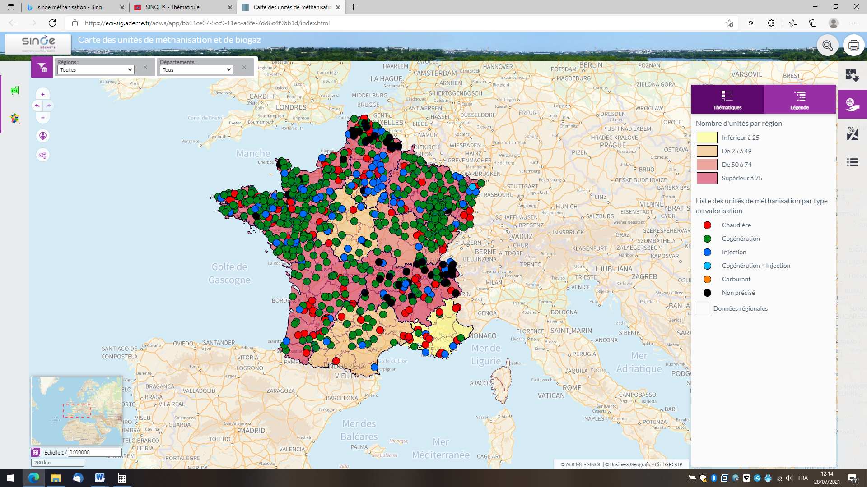Click the geolocation pin icon
The height and width of the screenshot is (487, 867).
pos(43,136)
